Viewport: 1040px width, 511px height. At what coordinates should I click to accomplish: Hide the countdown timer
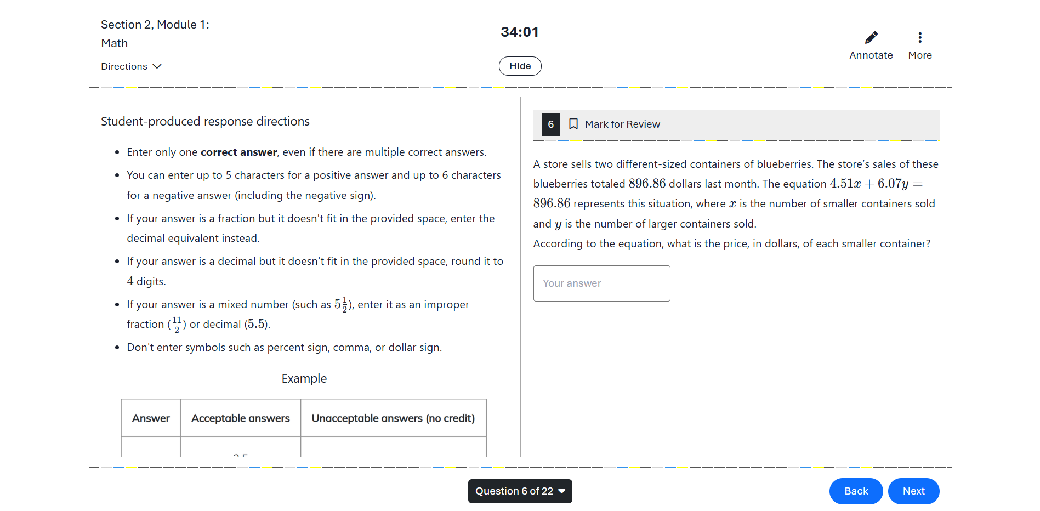(x=520, y=66)
